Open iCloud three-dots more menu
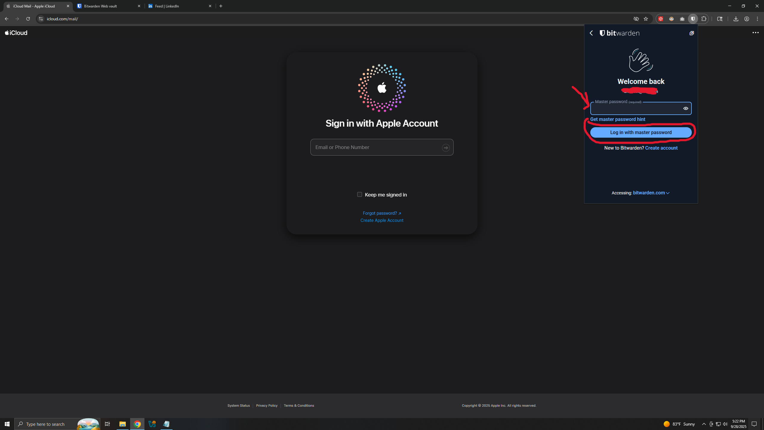 point(755,33)
